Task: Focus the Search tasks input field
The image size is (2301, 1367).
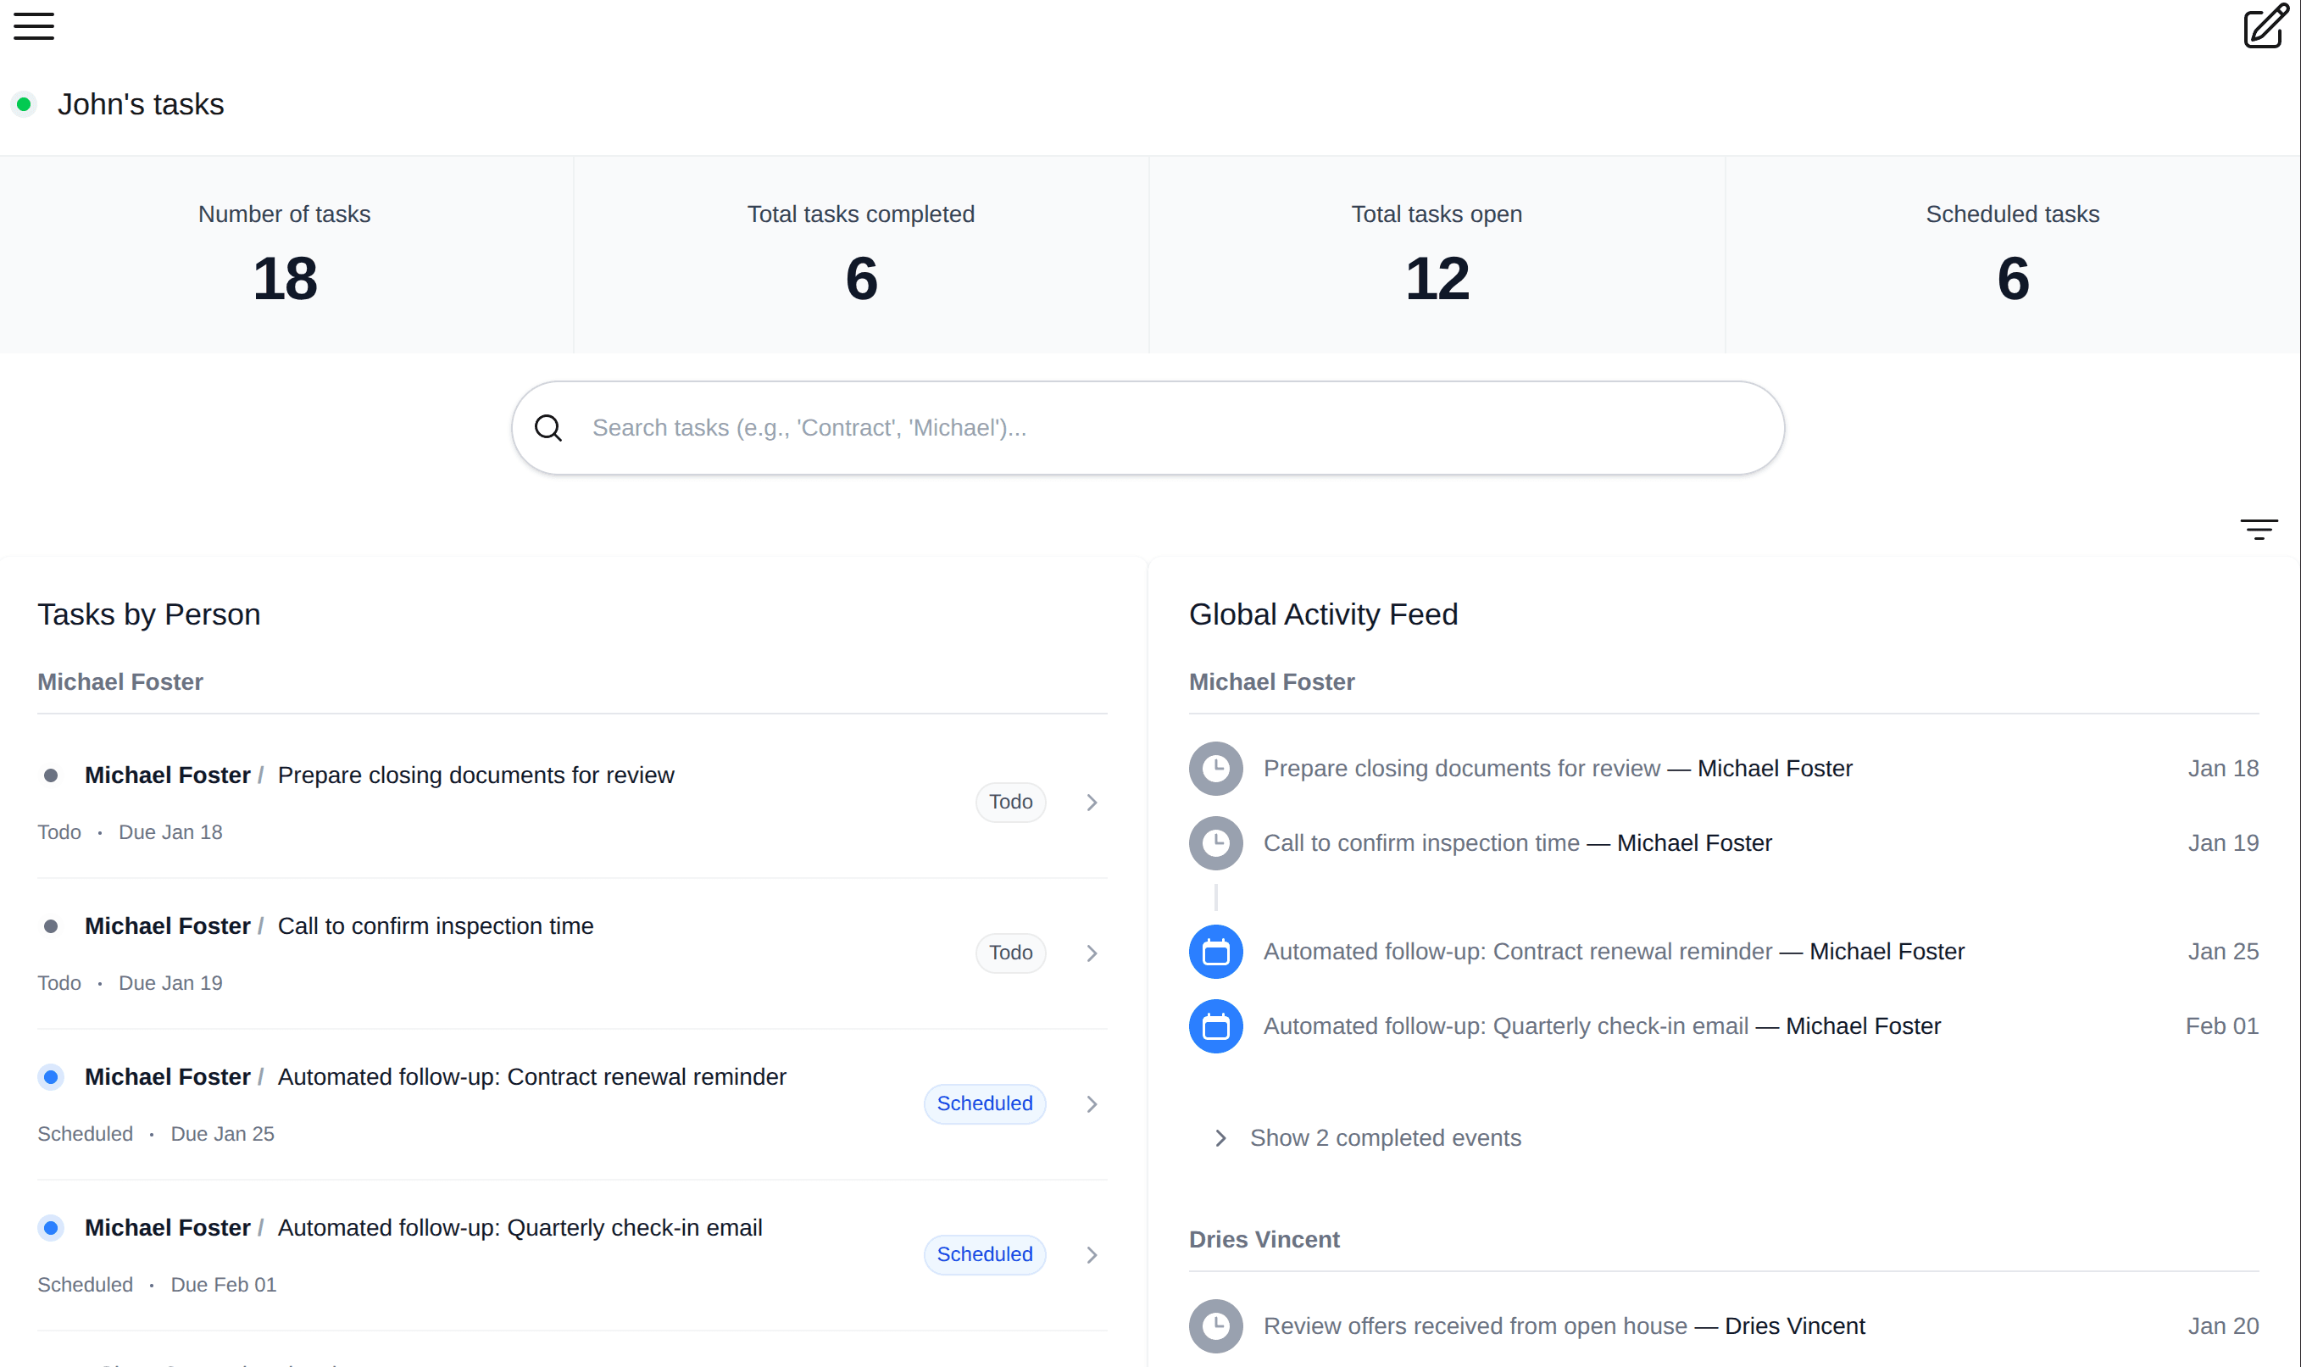Action: pos(1170,427)
